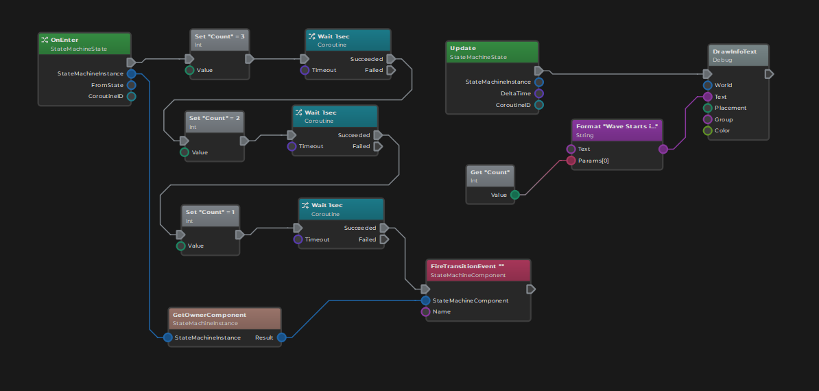This screenshot has width=819, height=391.
Task: Click the World pin on DrawInfoText
Action: click(x=707, y=86)
